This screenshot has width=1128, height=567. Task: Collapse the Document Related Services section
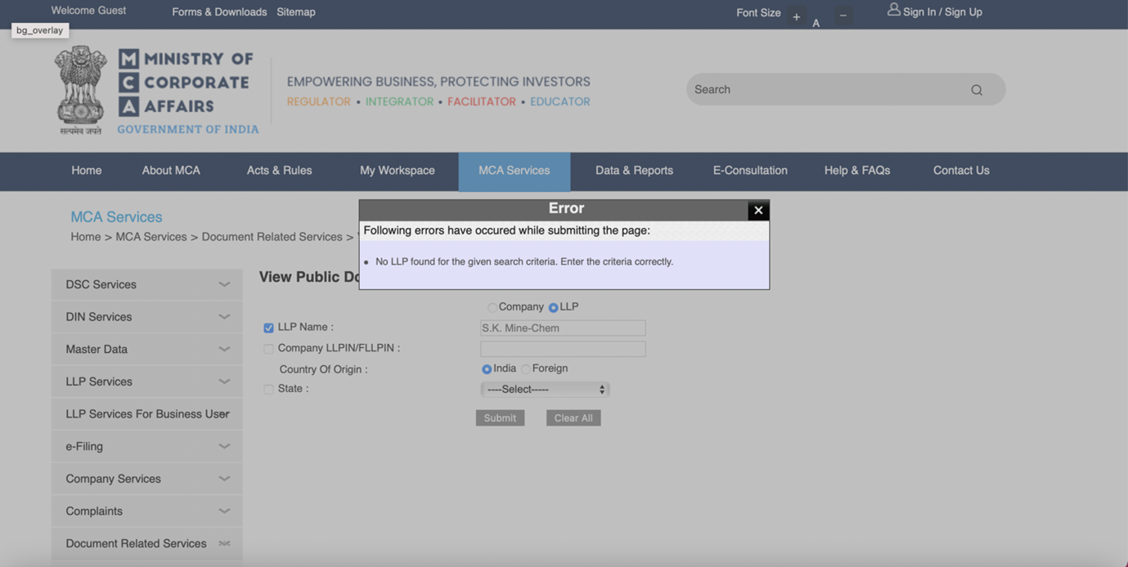224,543
